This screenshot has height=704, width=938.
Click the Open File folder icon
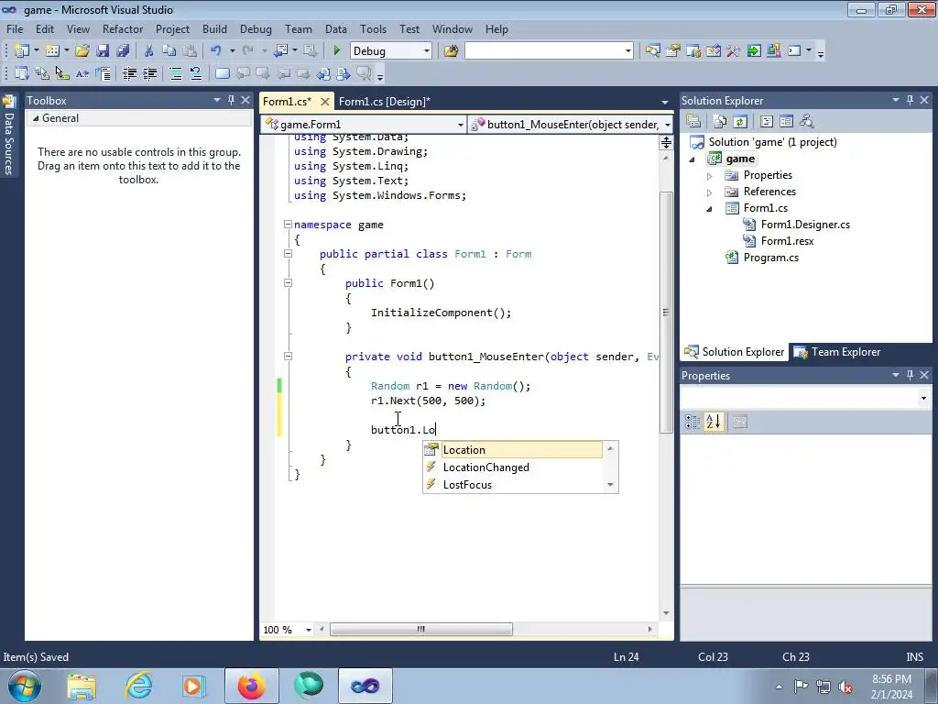point(82,51)
